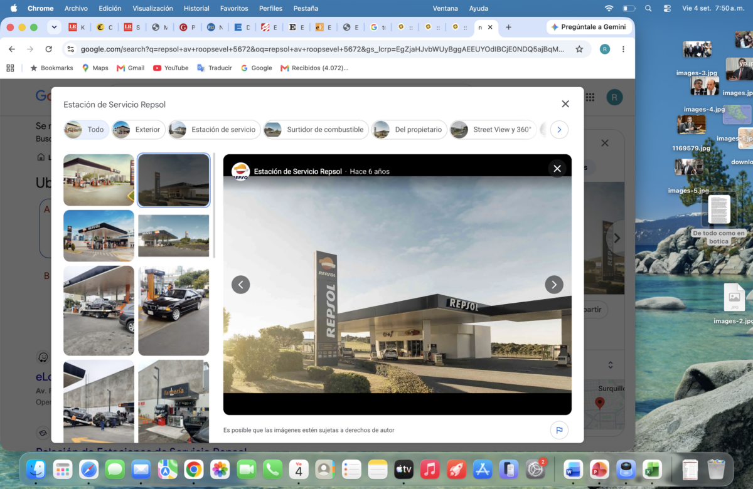This screenshot has width=753, height=489.
Task: Open App Store from the Dock
Action: (x=482, y=469)
